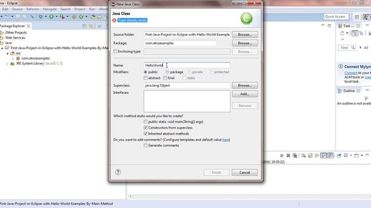Click the green New Java Class toolbar icon
Screen dimensions: 371x208
(x=81, y=17)
